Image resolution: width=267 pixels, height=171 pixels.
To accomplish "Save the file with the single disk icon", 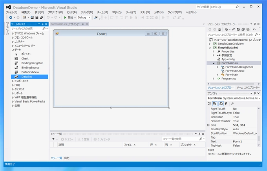I will pyautogui.click(x=37, y=18).
